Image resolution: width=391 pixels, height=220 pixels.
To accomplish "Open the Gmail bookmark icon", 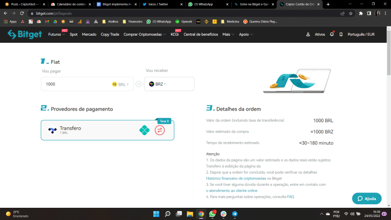I will 47,22.
